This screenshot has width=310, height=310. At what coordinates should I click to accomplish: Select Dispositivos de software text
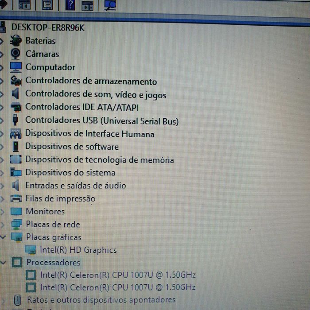tap(72, 147)
